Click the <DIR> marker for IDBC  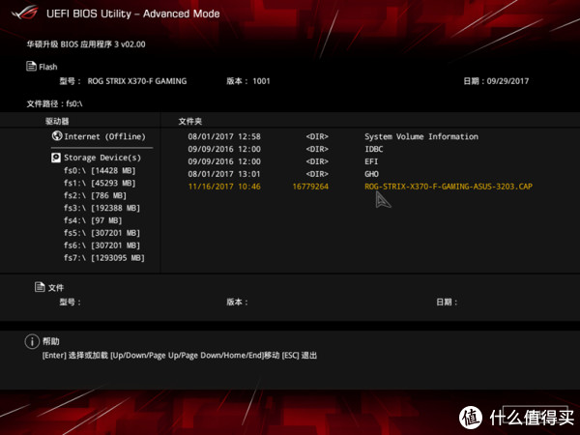point(317,149)
